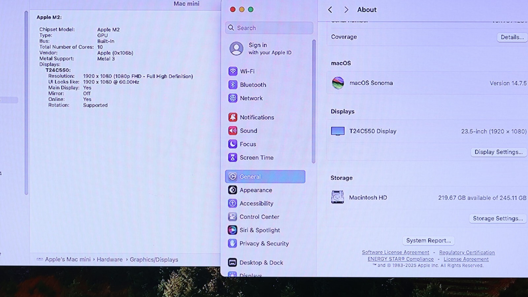This screenshot has width=528, height=297.
Task: Click the Version 14.7.5 text
Action: [x=508, y=83]
